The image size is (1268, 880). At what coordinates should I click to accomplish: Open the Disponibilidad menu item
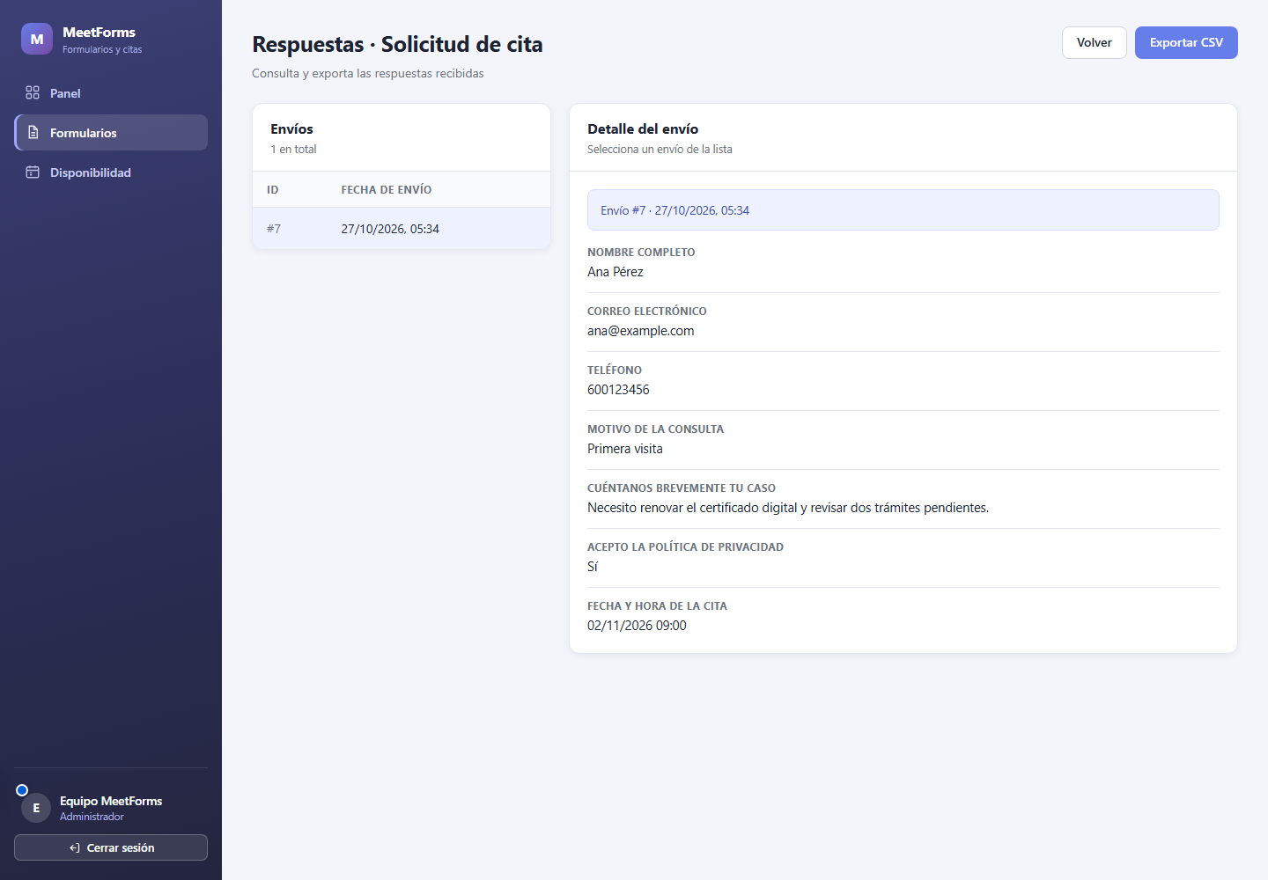(x=111, y=172)
